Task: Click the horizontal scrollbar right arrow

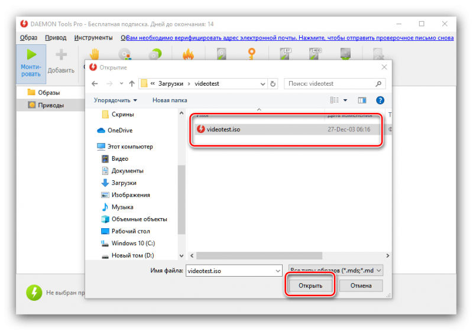Action: tap(388, 255)
